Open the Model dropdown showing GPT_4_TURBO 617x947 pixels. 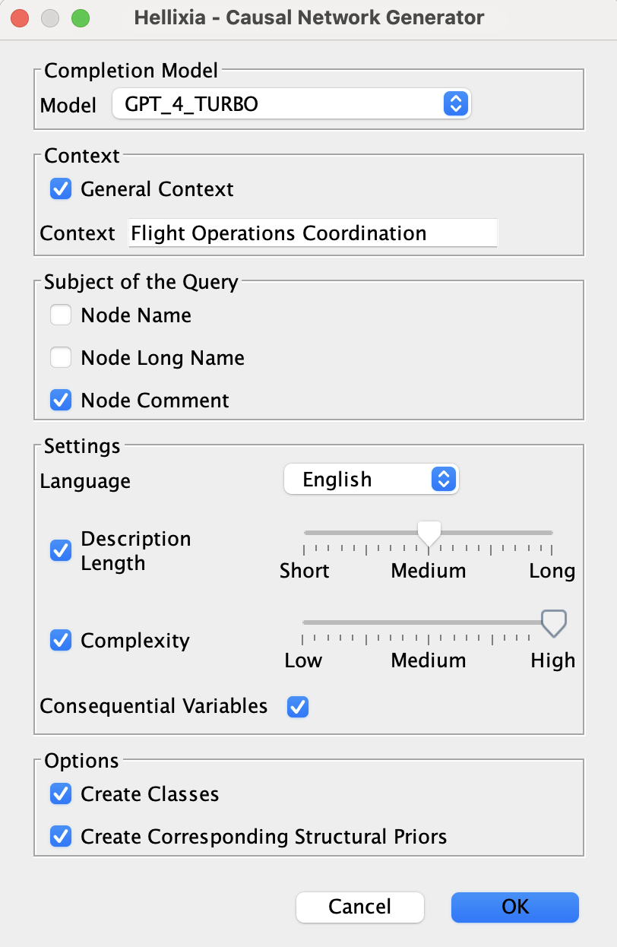(292, 103)
